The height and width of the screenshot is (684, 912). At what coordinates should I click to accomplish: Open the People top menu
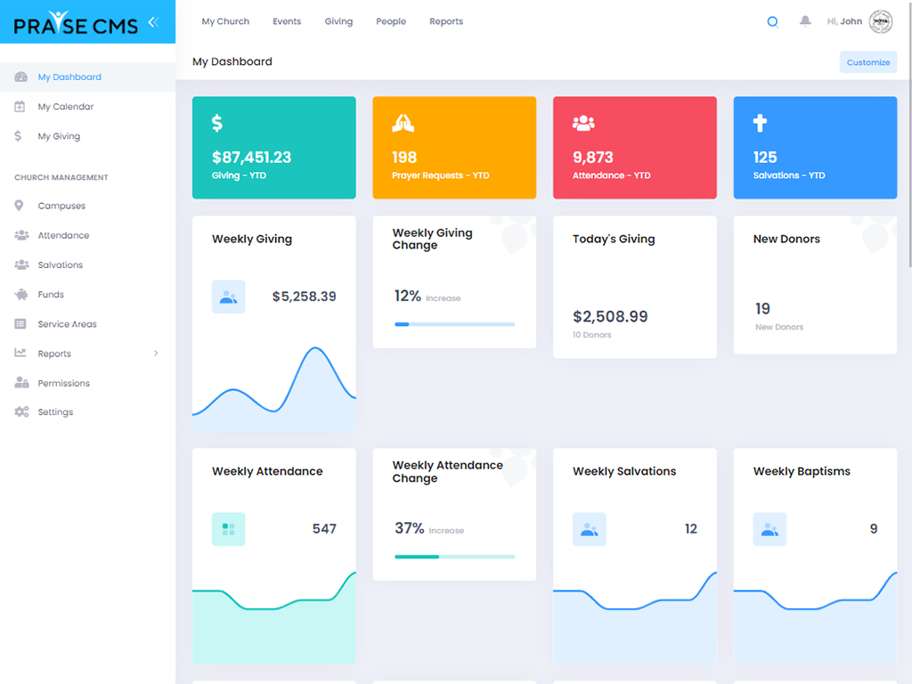click(391, 21)
